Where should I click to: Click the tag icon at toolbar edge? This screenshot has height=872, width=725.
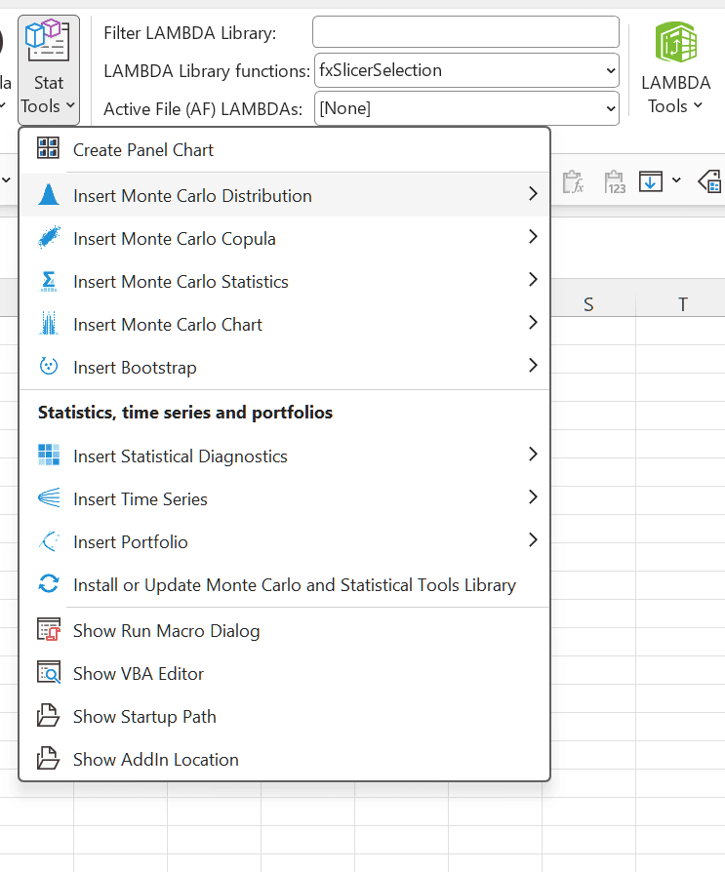[x=710, y=181]
